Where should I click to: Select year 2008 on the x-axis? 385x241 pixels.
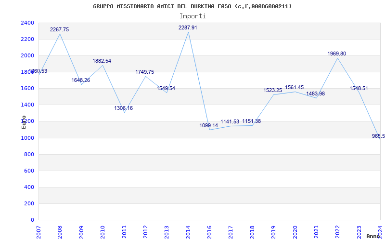60,231
